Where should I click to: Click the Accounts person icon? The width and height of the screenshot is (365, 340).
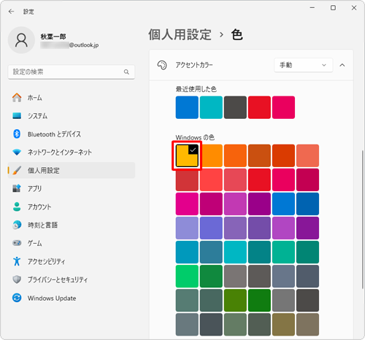[x=17, y=206]
